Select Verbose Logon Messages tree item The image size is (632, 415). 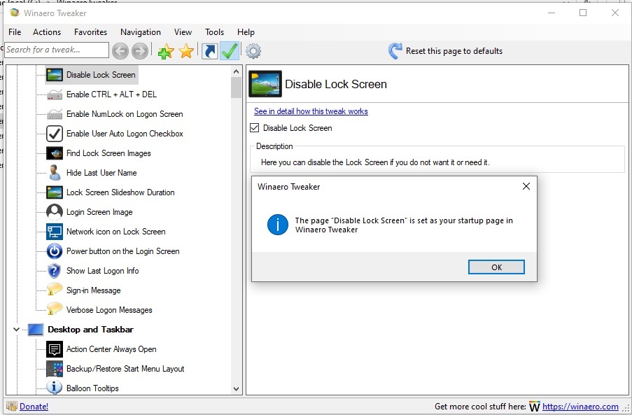109,310
